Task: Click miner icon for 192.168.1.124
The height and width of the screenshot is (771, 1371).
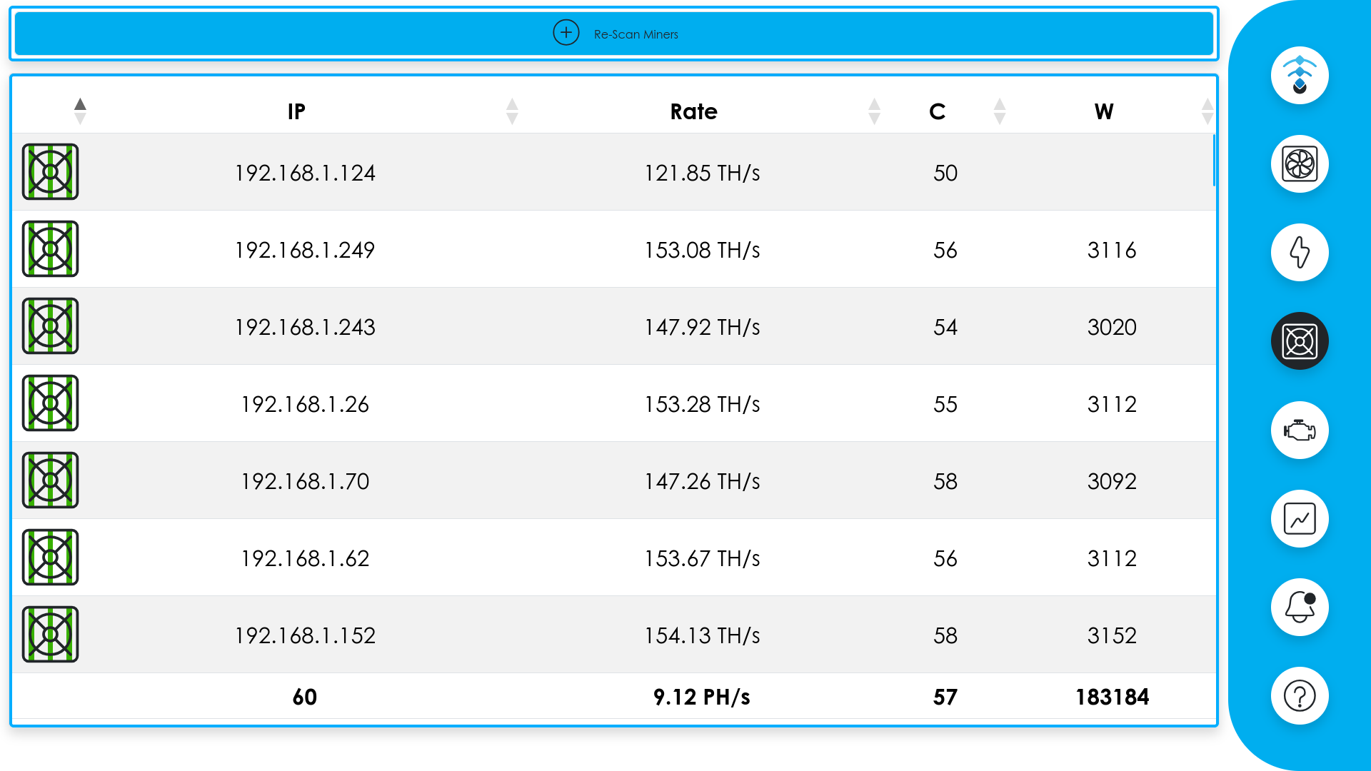Action: coord(50,172)
